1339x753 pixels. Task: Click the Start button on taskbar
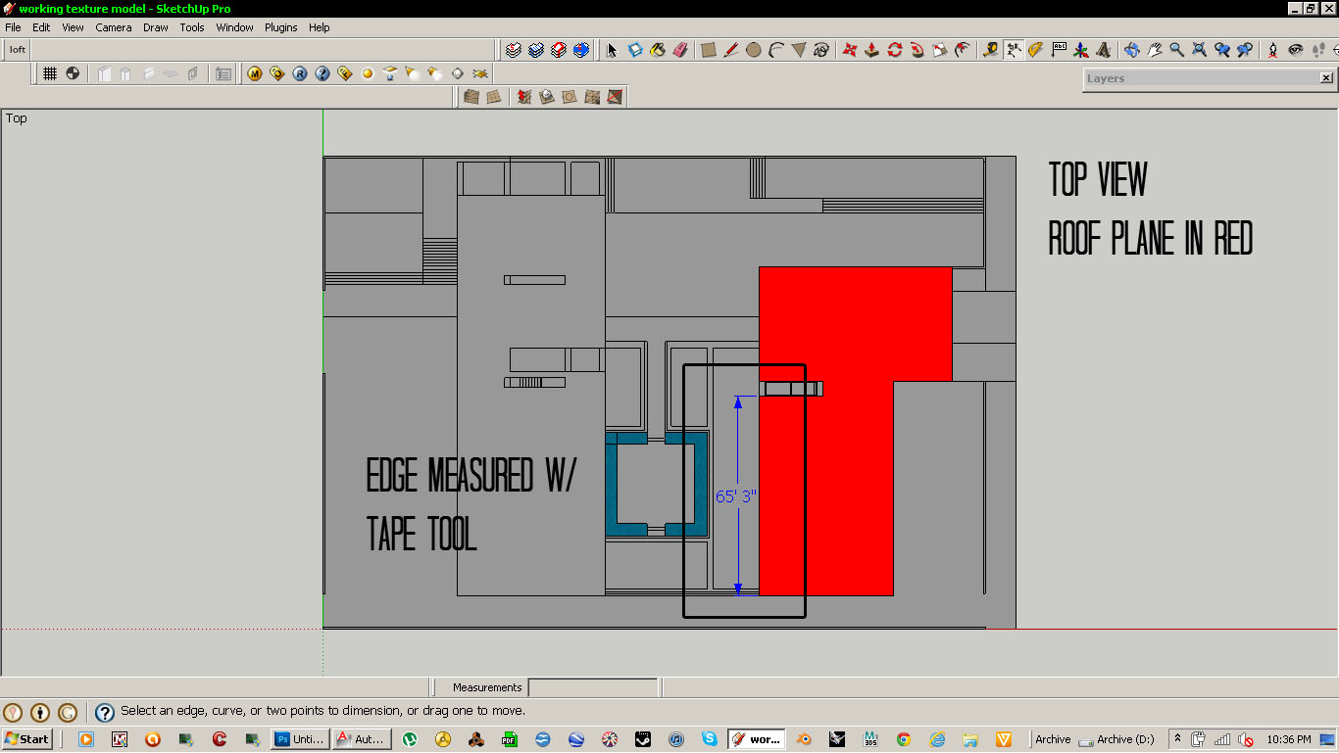coord(27,739)
